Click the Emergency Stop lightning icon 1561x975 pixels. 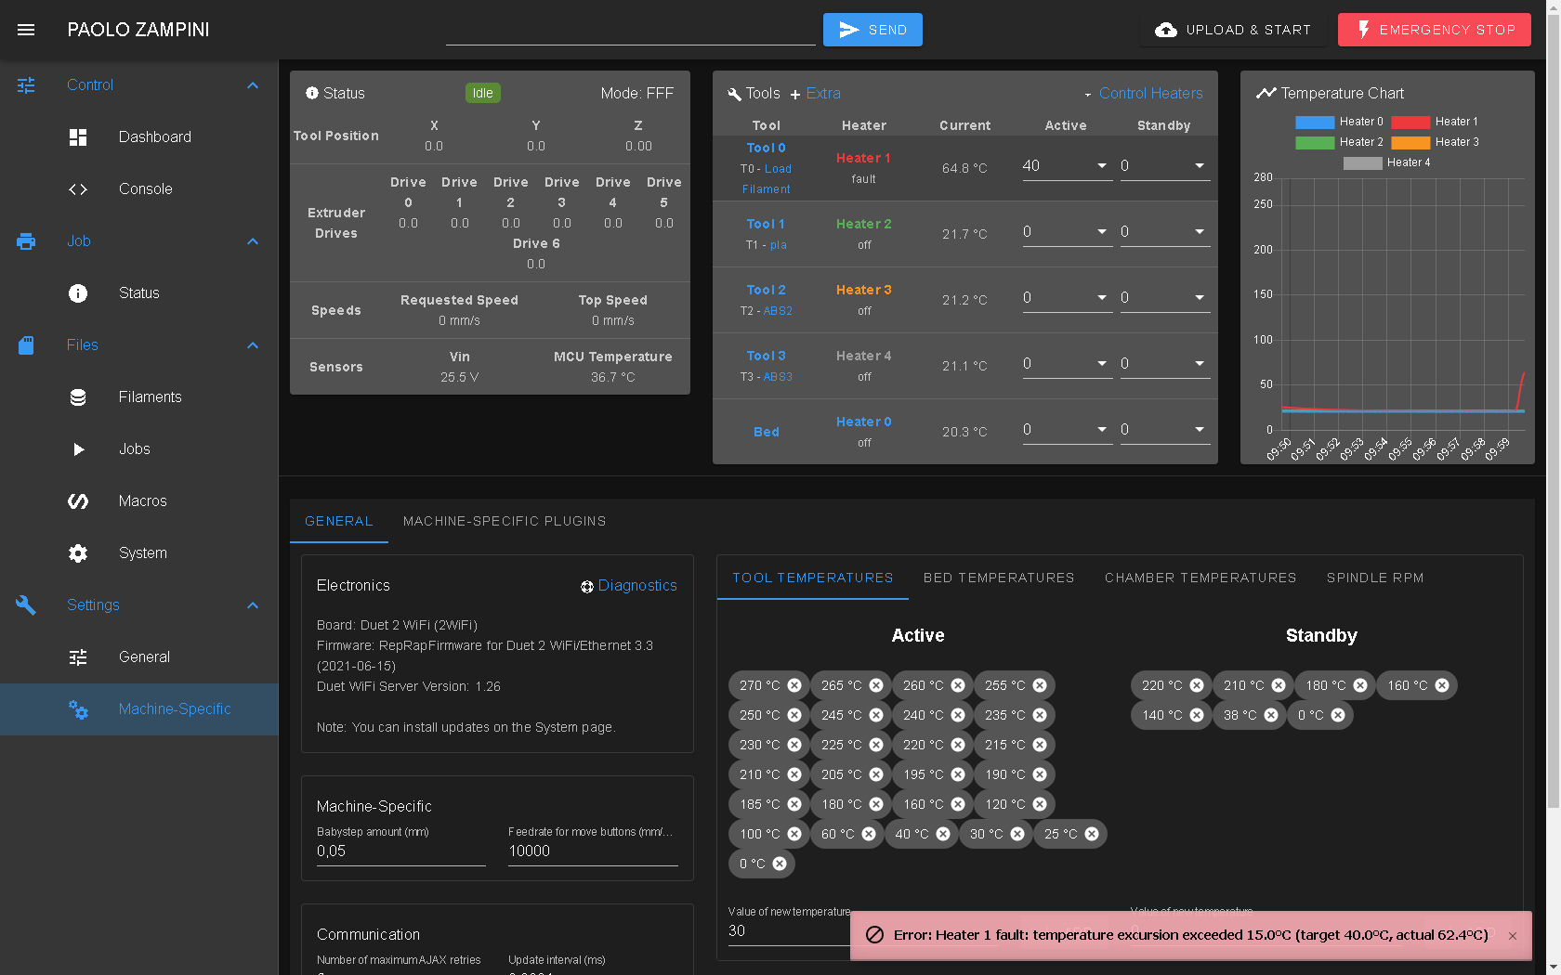(1363, 30)
